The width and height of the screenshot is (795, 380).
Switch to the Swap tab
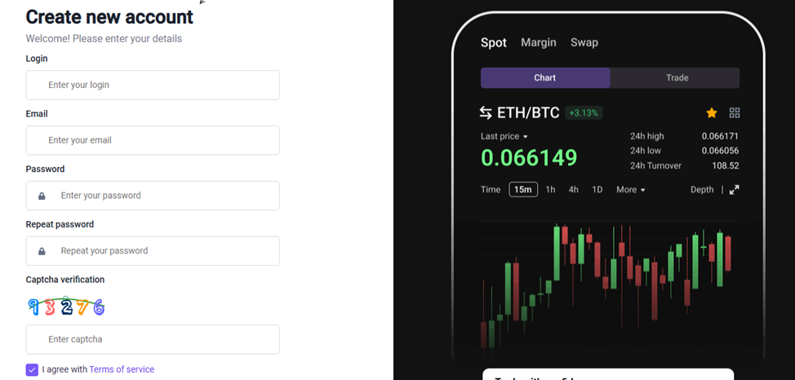(584, 42)
